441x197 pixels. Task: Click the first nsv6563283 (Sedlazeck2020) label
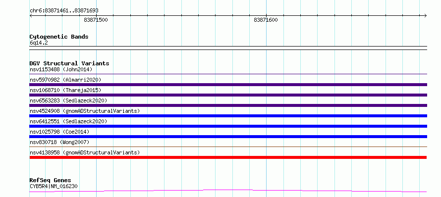[68, 100]
